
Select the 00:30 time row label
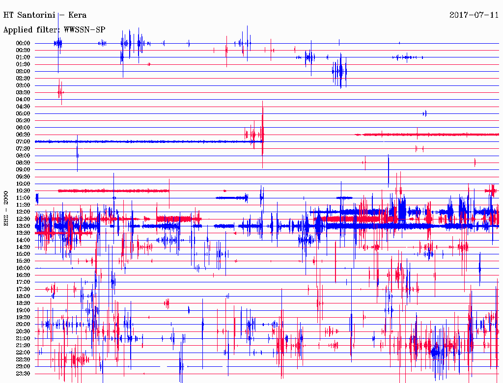coord(23,51)
